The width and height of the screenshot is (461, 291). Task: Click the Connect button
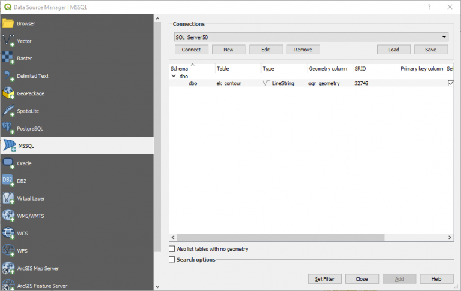(191, 50)
